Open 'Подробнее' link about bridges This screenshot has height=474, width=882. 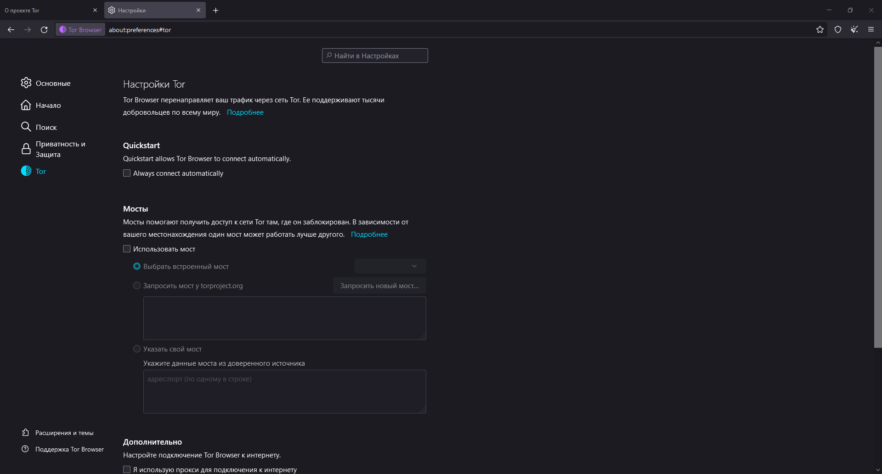pos(369,234)
